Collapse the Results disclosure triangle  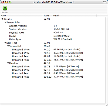click(2, 19)
